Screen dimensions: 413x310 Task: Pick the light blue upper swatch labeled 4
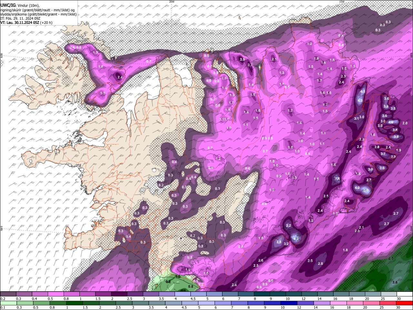pos(183,294)
